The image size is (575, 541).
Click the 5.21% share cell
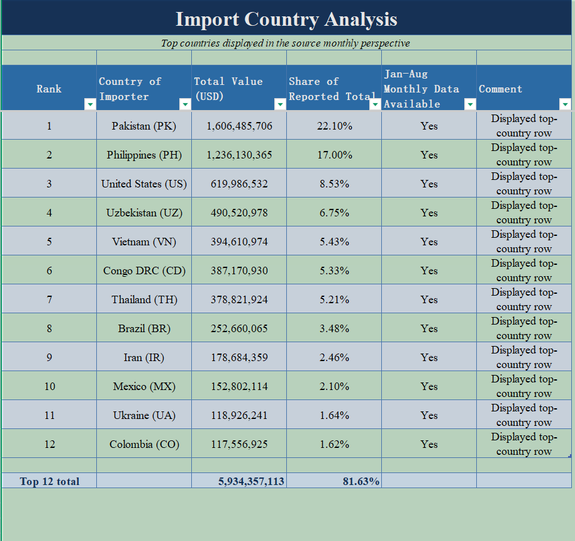tap(334, 299)
